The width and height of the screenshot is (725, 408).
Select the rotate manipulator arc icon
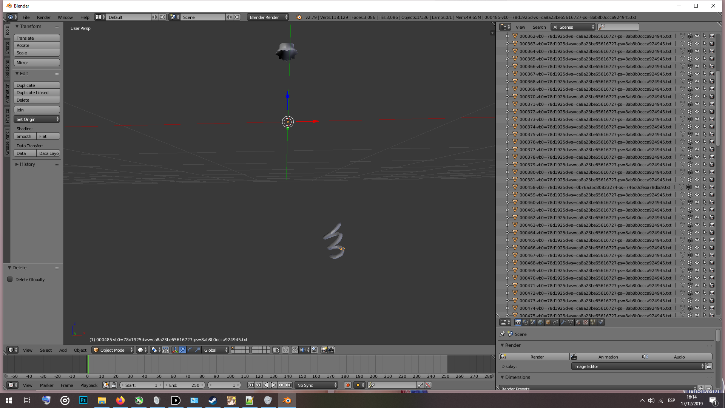click(190, 350)
